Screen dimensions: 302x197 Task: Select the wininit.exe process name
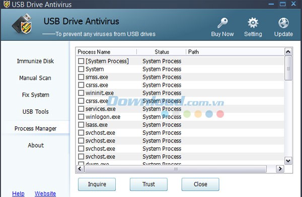point(100,93)
